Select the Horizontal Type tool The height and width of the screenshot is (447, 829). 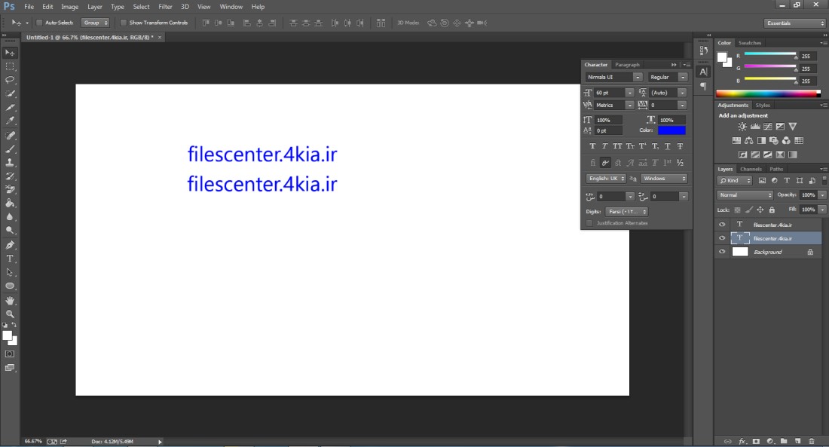click(10, 259)
